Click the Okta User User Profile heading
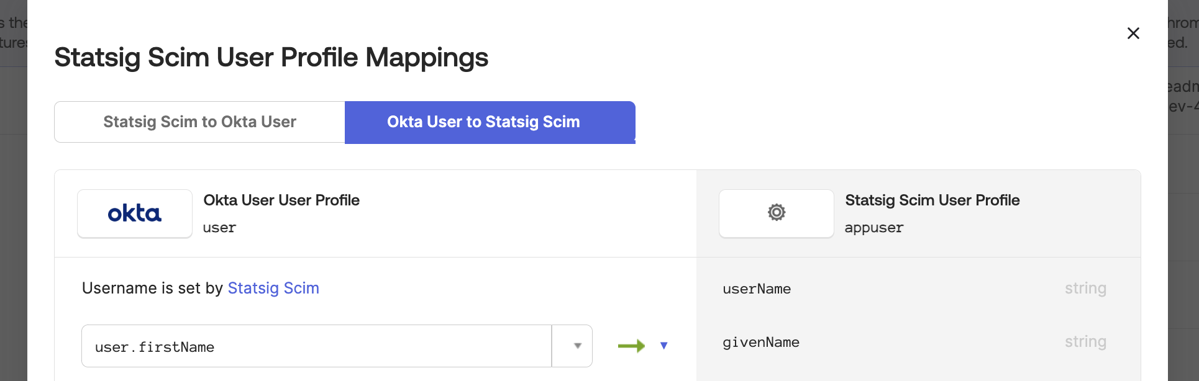This screenshot has width=1199, height=381. tap(281, 200)
